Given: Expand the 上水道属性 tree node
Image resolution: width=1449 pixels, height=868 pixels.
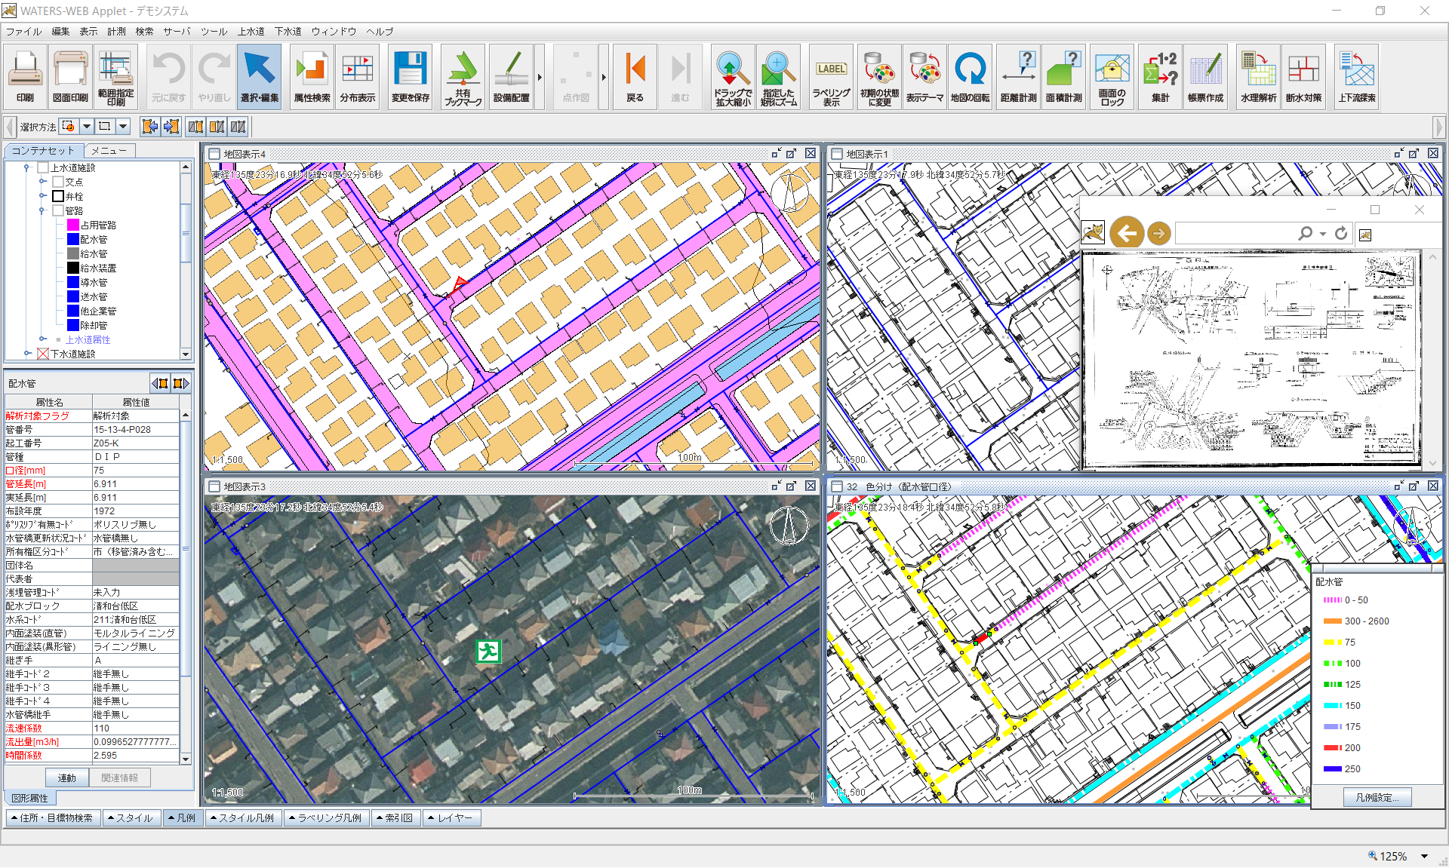Looking at the screenshot, I should [x=43, y=339].
